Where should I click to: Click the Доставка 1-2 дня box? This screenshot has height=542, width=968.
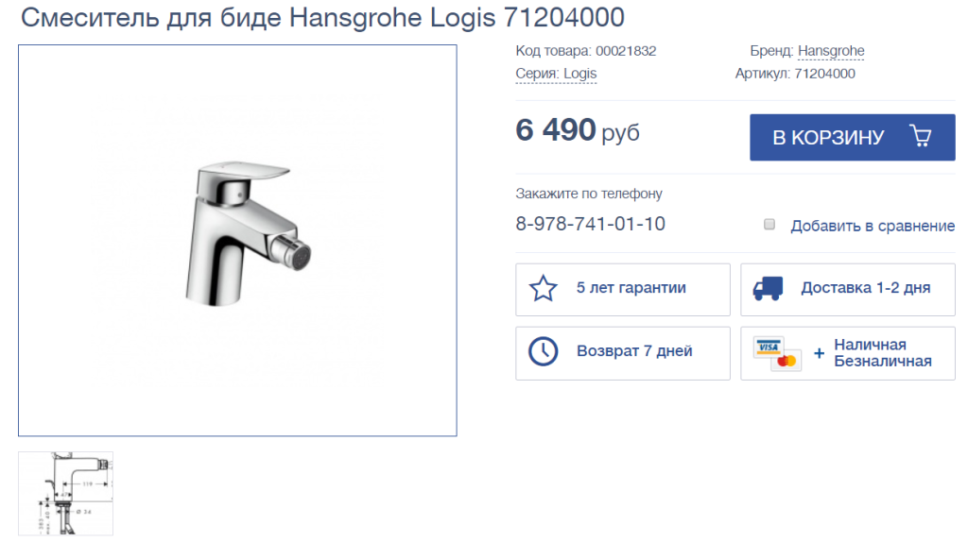click(x=848, y=290)
